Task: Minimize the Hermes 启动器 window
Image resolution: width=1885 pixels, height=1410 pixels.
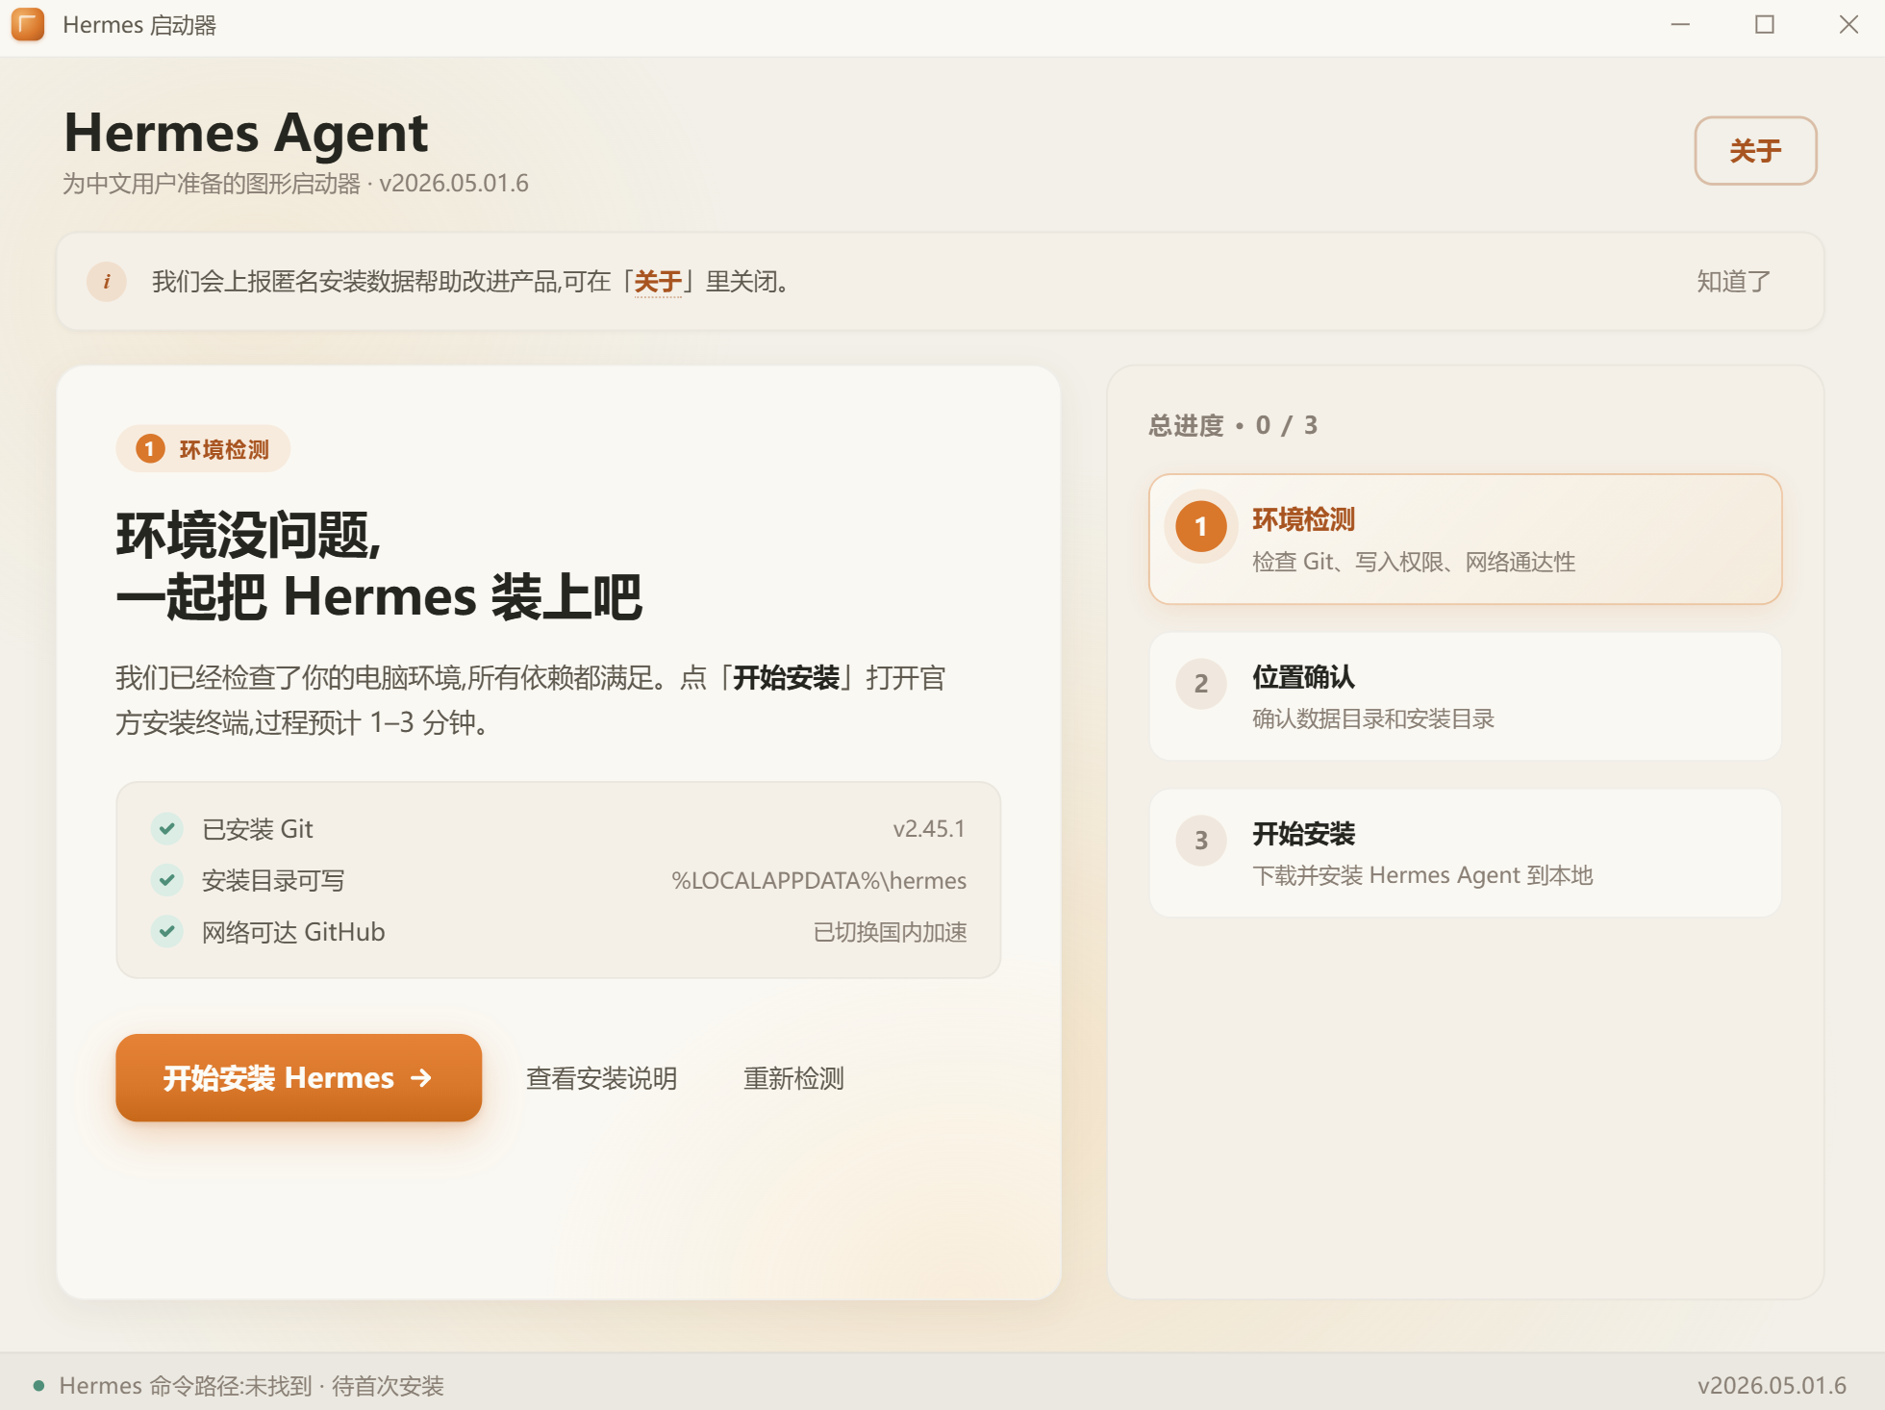Action: tap(1680, 25)
